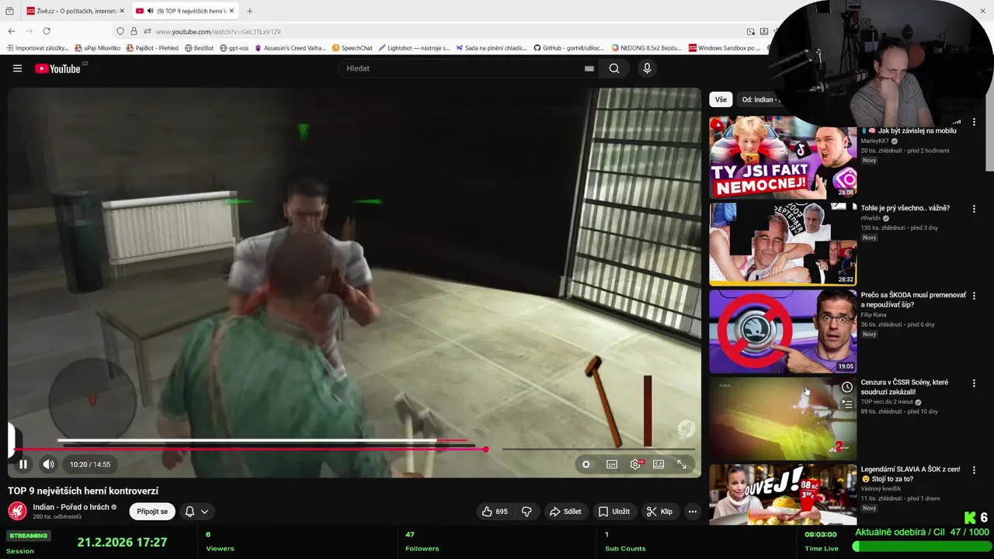Open Indian - Pořad o hrách channel link
The width and height of the screenshot is (994, 559).
(71, 507)
